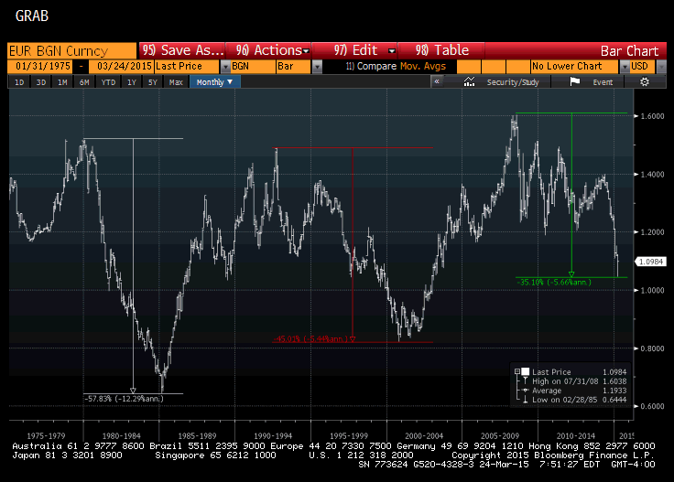
Task: Click the 1980-1984 axis label
Action: pos(121,435)
